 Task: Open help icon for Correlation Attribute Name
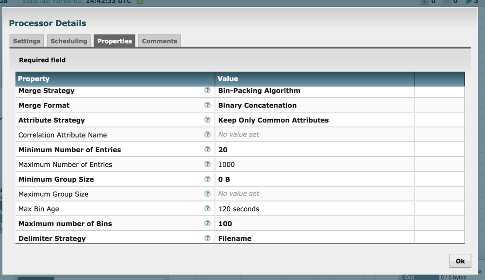point(207,135)
